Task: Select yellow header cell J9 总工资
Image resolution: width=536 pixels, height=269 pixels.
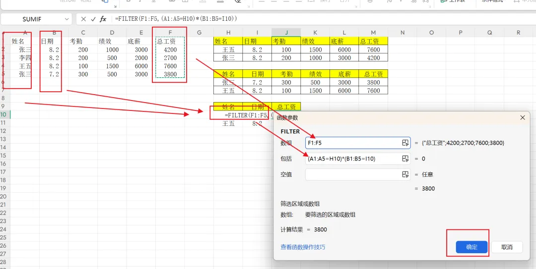Action: click(x=286, y=107)
